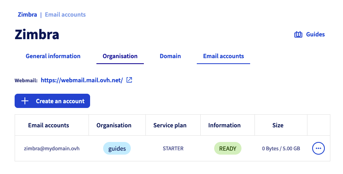Click the Zimbra breadcrumb link
343x174 pixels.
pyautogui.click(x=27, y=15)
